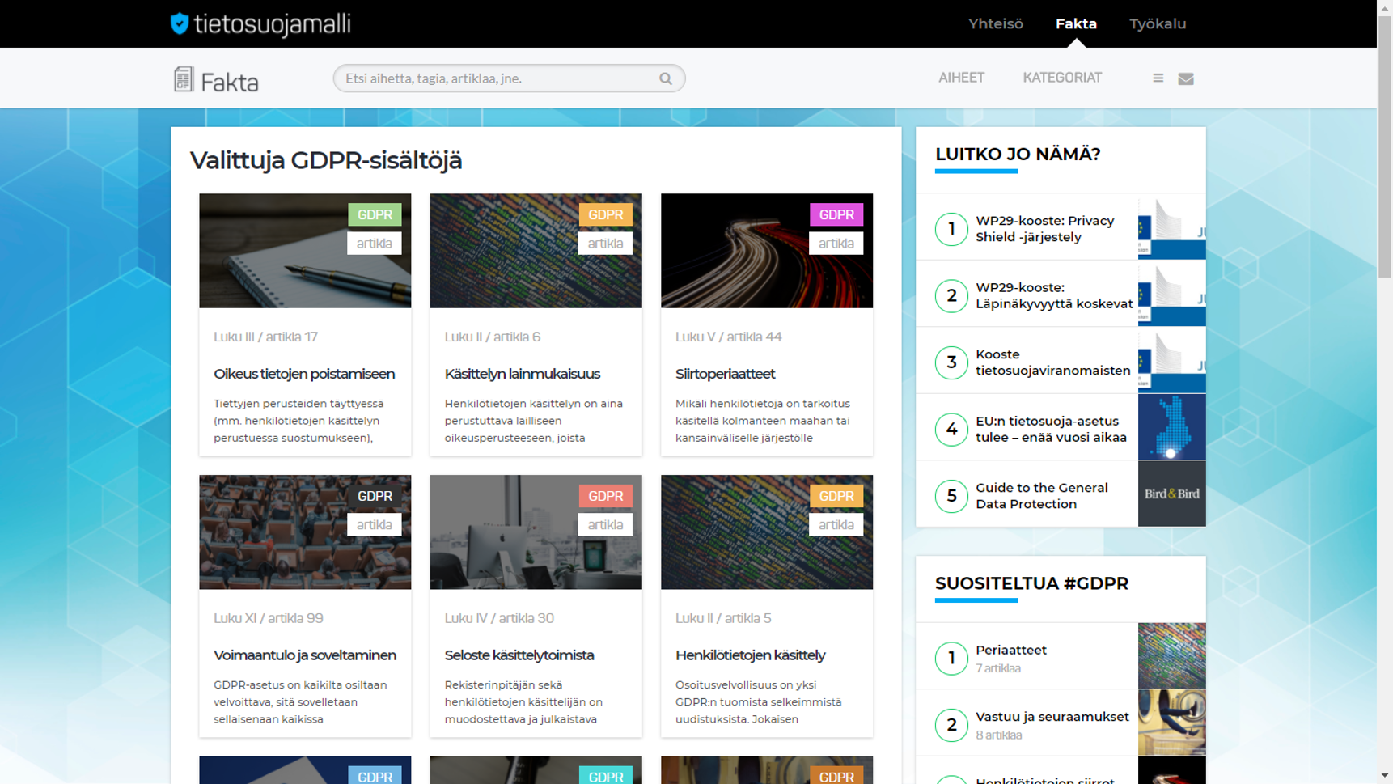1393x784 pixels.
Task: Click the 8 artiklaa count text
Action: pos(998,735)
